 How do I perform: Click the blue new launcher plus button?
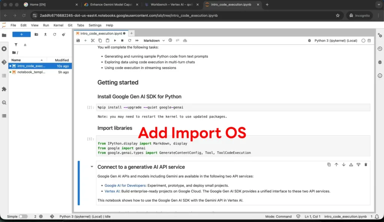21,34
